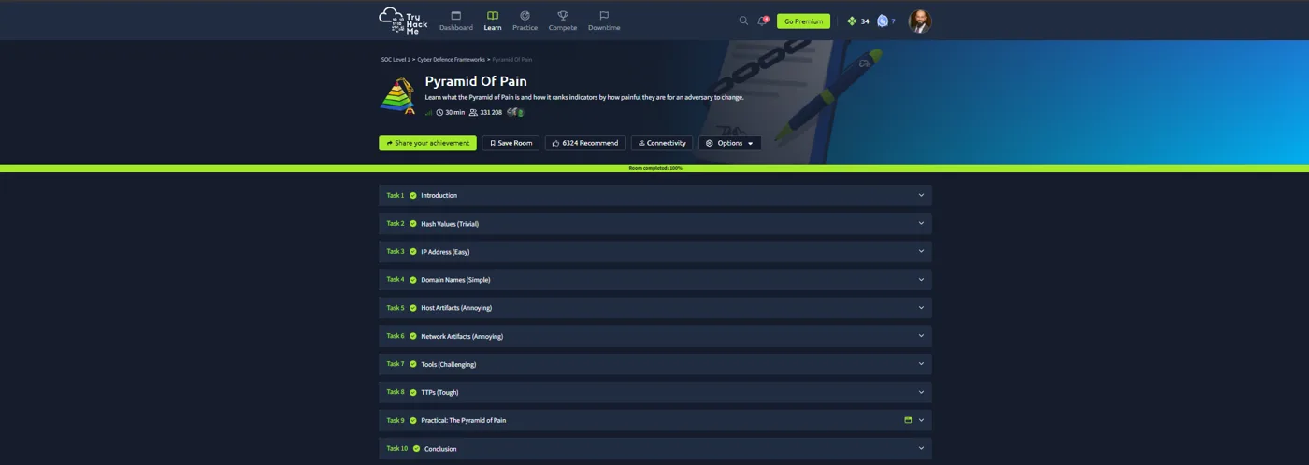
Task: Follow Cyber Defence Frameworks breadcrumb link
Action: (x=451, y=60)
